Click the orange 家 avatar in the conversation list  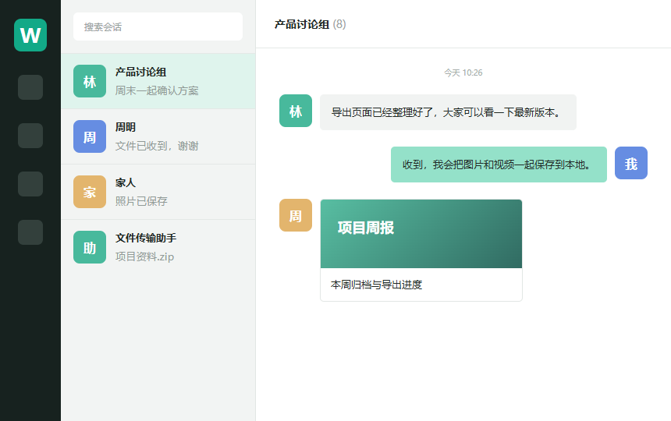pyautogui.click(x=90, y=192)
